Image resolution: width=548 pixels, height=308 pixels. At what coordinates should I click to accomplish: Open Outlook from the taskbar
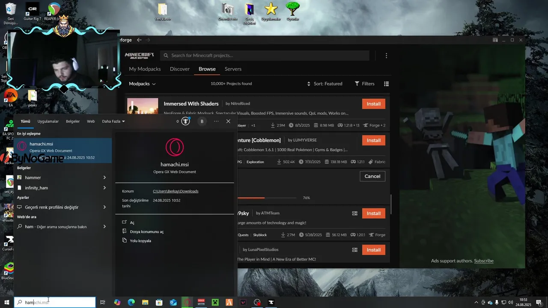[173, 302]
